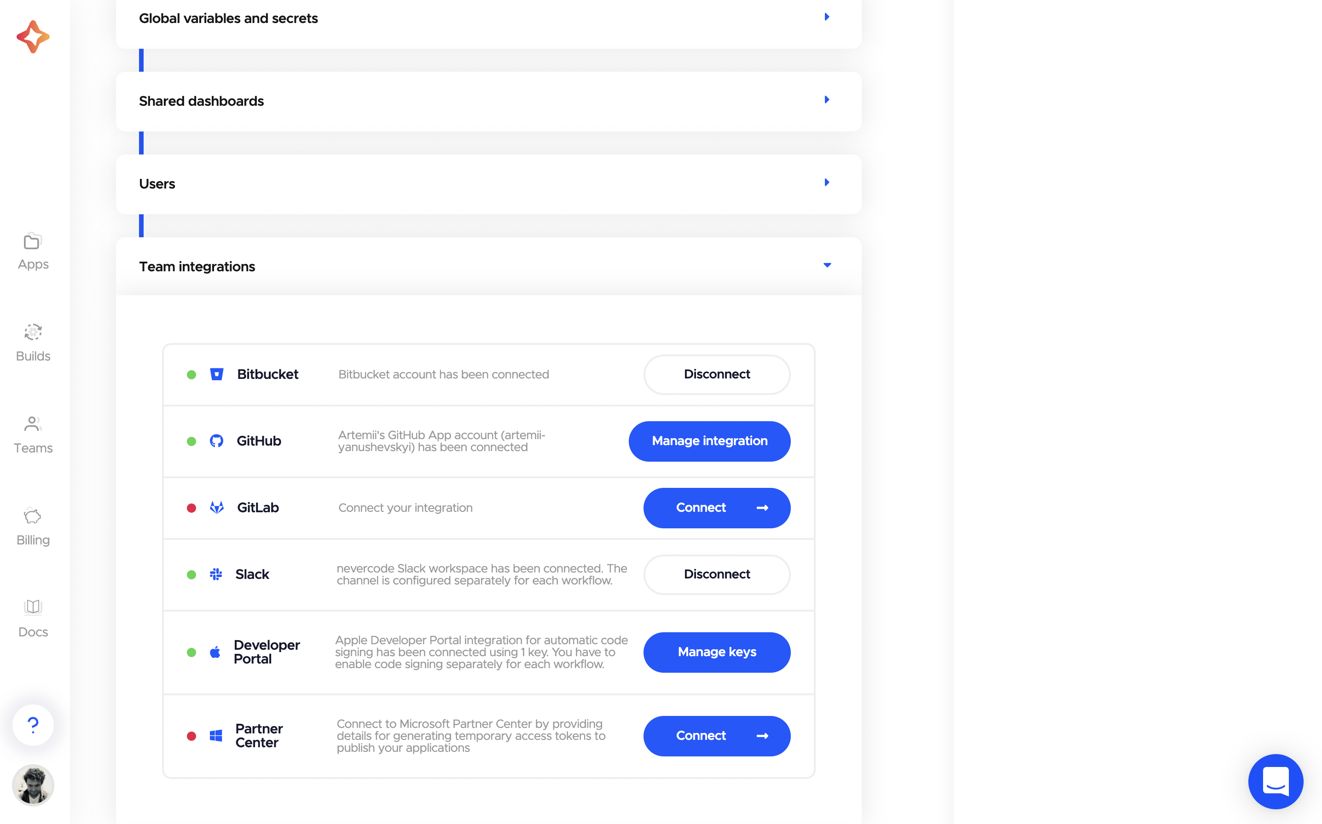Open Manage integration for GitHub
Viewport: 1322px width, 824px height.
709,441
